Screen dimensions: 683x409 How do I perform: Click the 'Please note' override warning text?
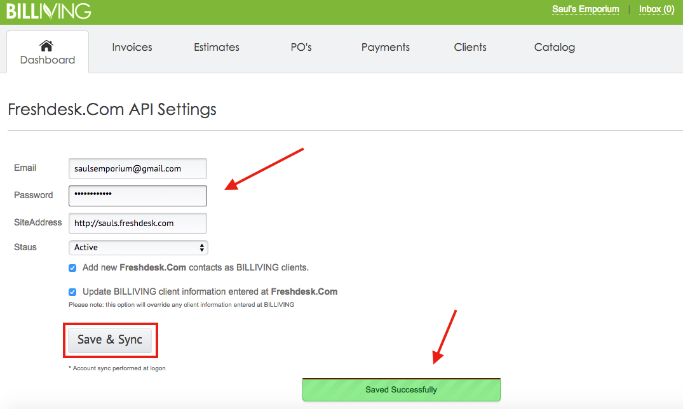point(181,304)
